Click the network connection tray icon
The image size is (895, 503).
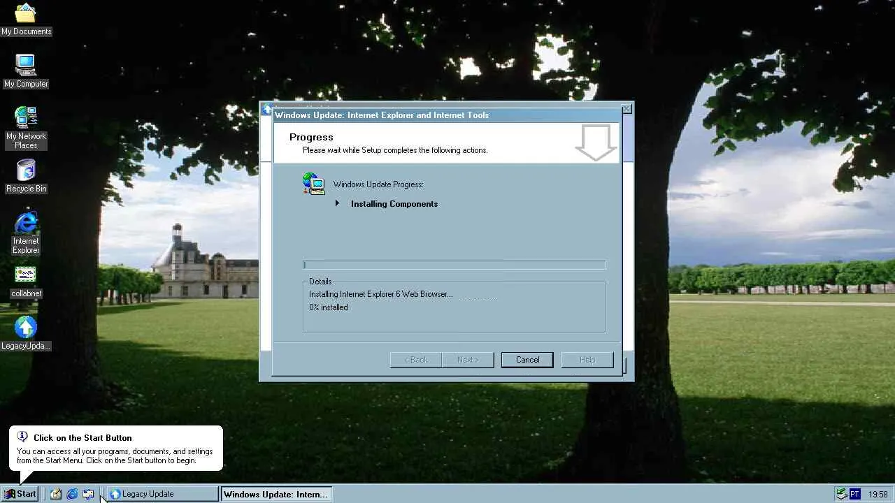[x=841, y=494]
